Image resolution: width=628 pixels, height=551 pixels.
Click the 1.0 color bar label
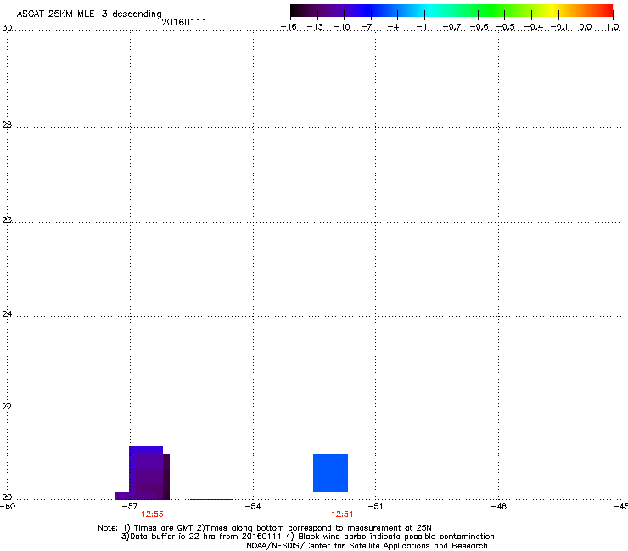[x=613, y=27]
